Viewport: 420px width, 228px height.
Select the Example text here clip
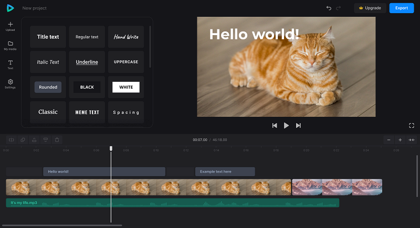tap(225, 171)
